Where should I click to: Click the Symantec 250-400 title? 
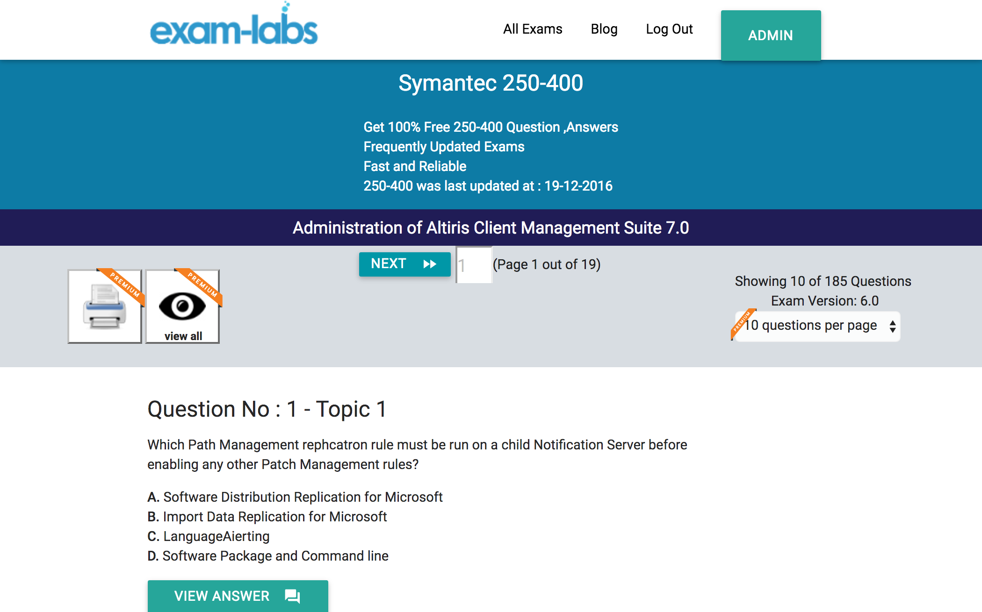tap(491, 83)
